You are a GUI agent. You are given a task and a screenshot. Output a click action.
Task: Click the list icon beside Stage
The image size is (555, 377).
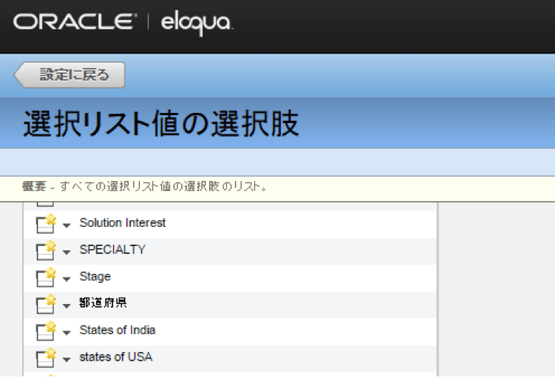pyautogui.click(x=46, y=278)
